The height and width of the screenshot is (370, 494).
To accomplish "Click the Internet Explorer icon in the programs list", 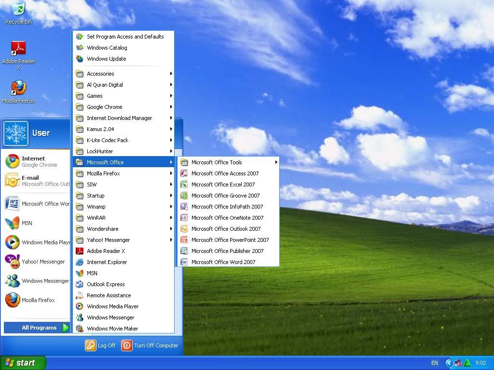I will pyautogui.click(x=80, y=262).
